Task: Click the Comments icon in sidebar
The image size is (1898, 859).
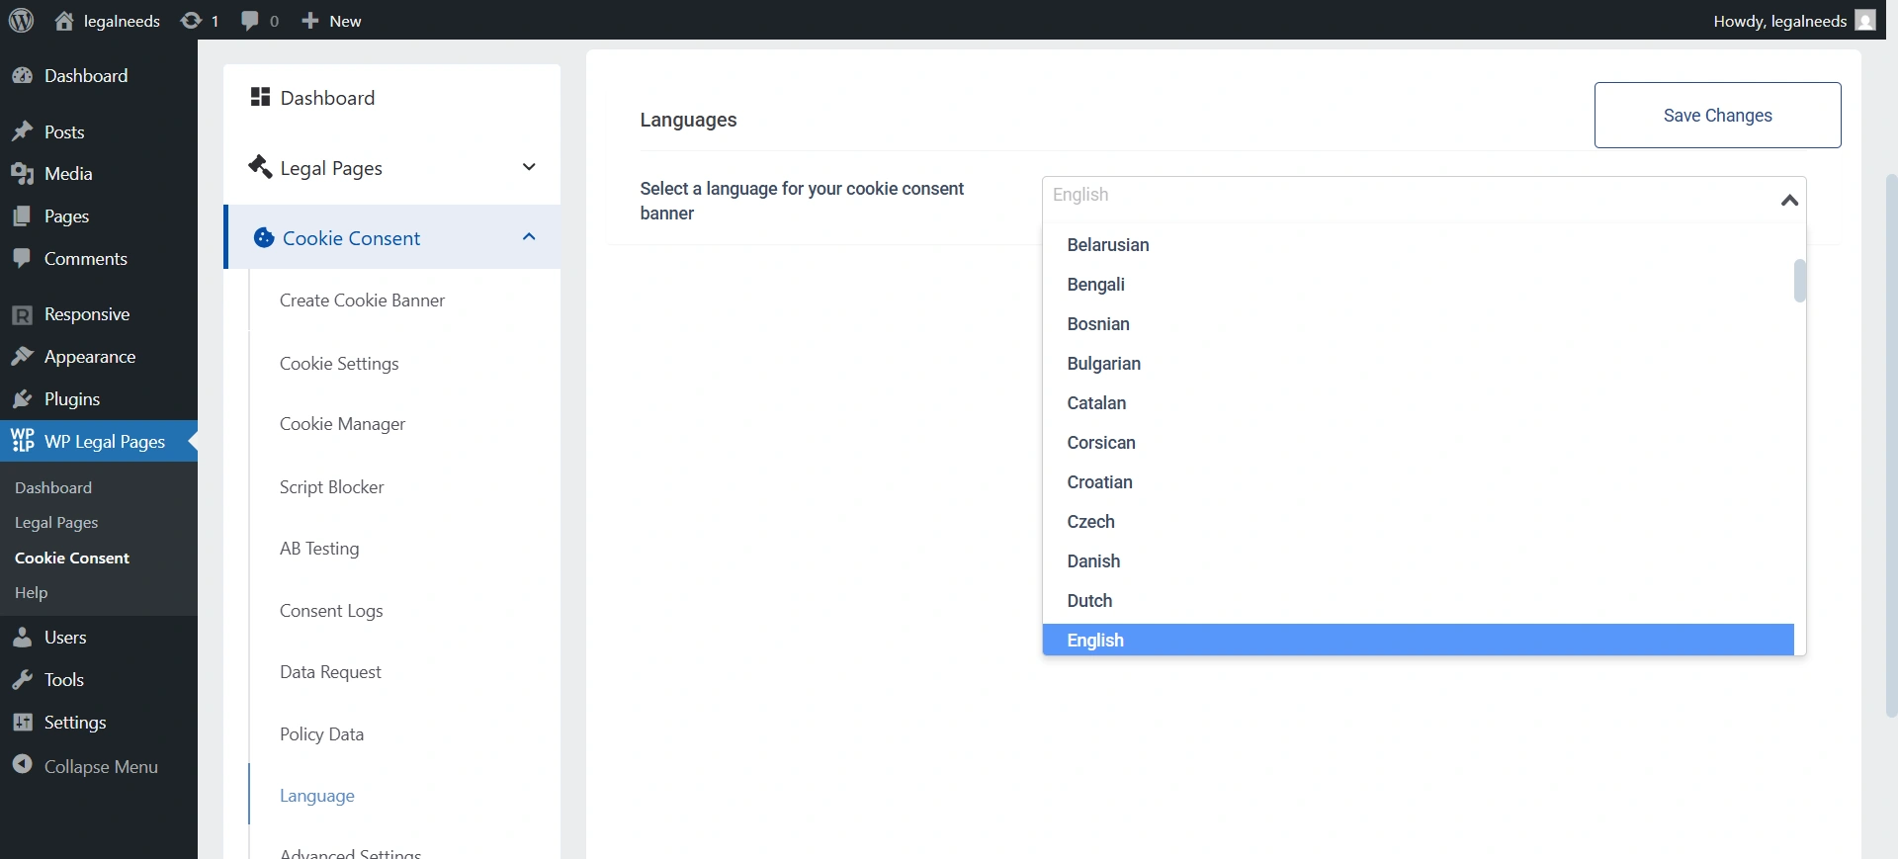Action: (22, 259)
